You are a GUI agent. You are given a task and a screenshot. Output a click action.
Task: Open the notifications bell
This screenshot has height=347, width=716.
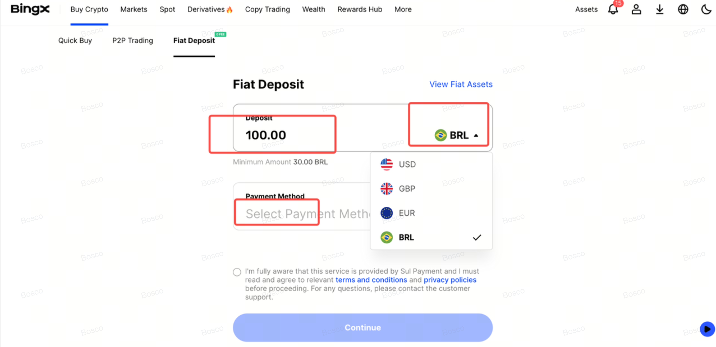tap(613, 9)
